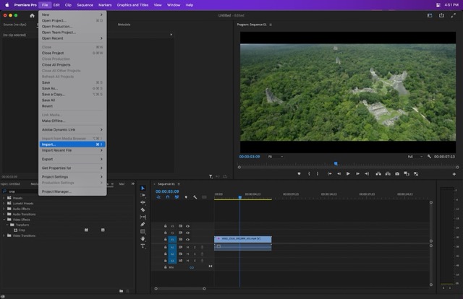The image size is (463, 299).
Task: Click the Program monitor scrub bar playhead
Action: point(336,164)
